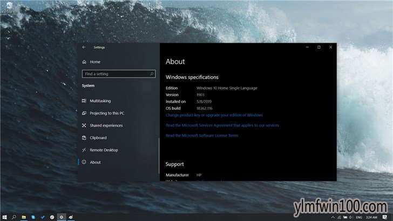Close the Settings window
The image size is (393, 221).
point(330,47)
